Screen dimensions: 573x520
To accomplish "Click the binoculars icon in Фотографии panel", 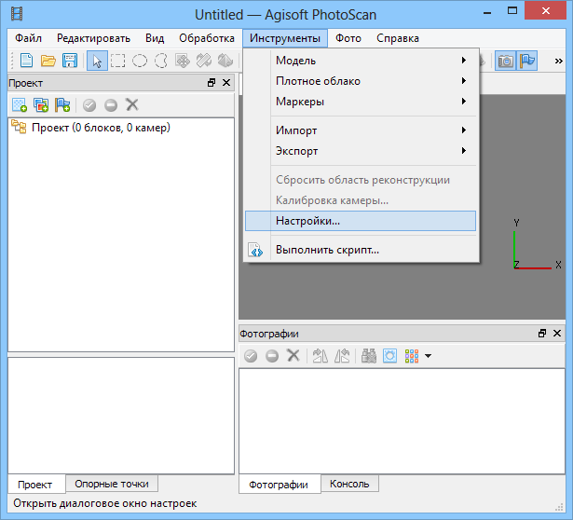I will [368, 356].
